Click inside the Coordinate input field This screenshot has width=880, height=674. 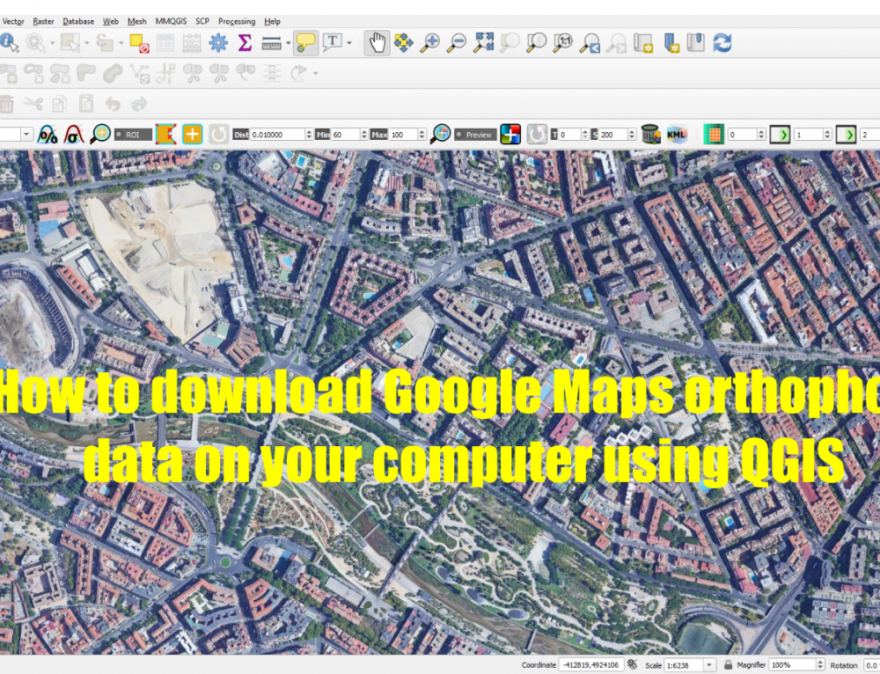[591, 664]
